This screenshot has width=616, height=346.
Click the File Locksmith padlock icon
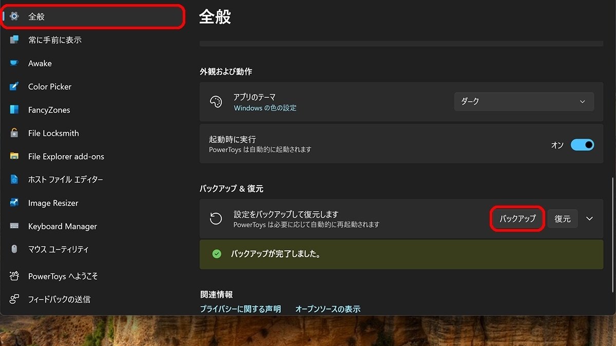[14, 133]
